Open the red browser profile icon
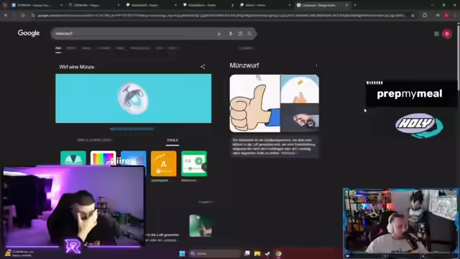The image size is (460, 259). point(446,15)
